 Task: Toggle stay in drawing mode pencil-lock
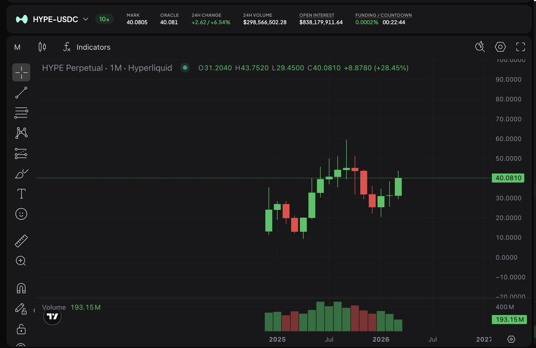pyautogui.click(x=21, y=309)
